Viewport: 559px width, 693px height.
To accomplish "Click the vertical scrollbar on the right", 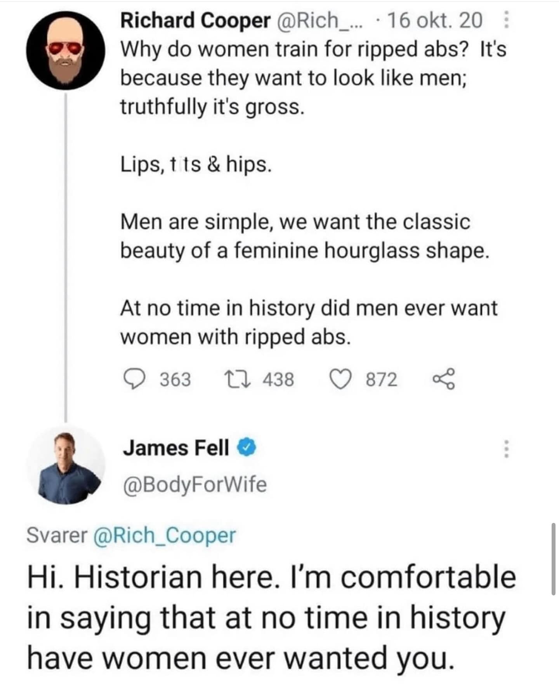I will pos(553,559).
